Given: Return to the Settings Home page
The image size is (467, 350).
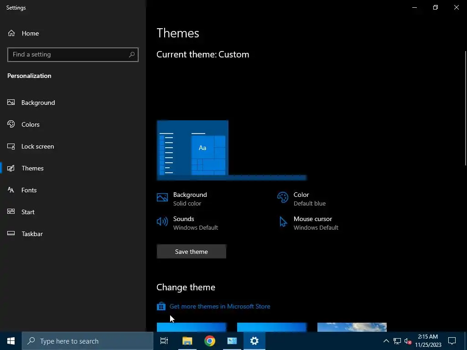Looking at the screenshot, I should [73, 33].
